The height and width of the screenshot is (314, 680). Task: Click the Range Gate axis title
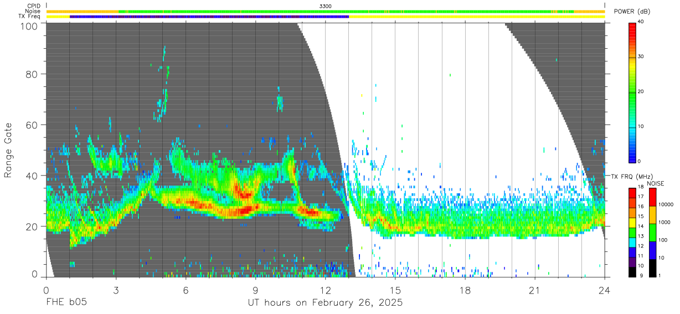coord(8,150)
